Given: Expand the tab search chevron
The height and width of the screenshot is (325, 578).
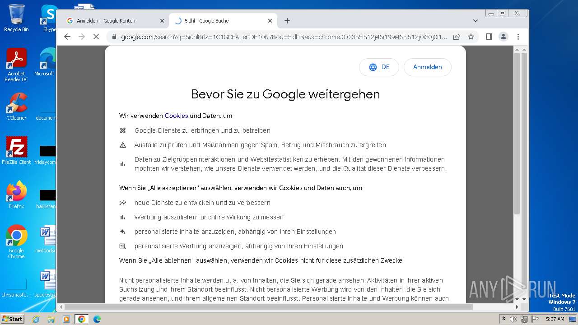Looking at the screenshot, I should click(475, 21).
